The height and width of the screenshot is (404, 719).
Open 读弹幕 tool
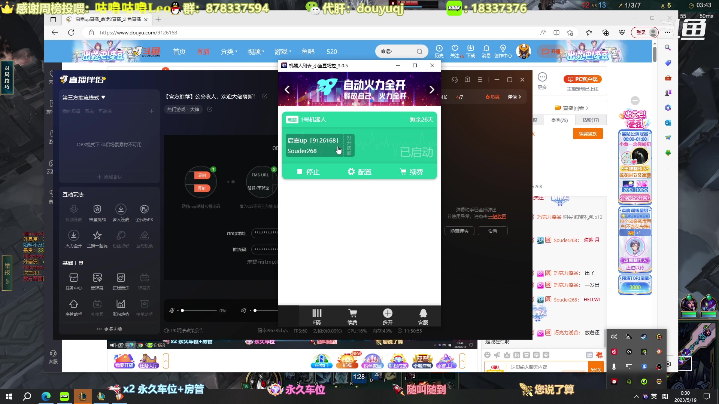[x=97, y=281]
